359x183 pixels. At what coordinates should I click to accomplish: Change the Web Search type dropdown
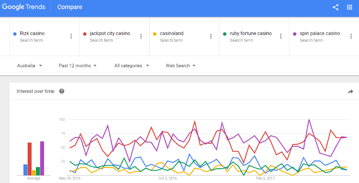click(x=181, y=66)
